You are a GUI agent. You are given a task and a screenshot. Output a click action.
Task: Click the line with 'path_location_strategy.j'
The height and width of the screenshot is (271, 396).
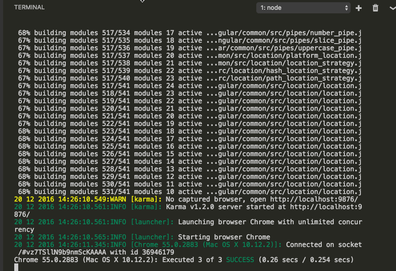click(x=190, y=78)
